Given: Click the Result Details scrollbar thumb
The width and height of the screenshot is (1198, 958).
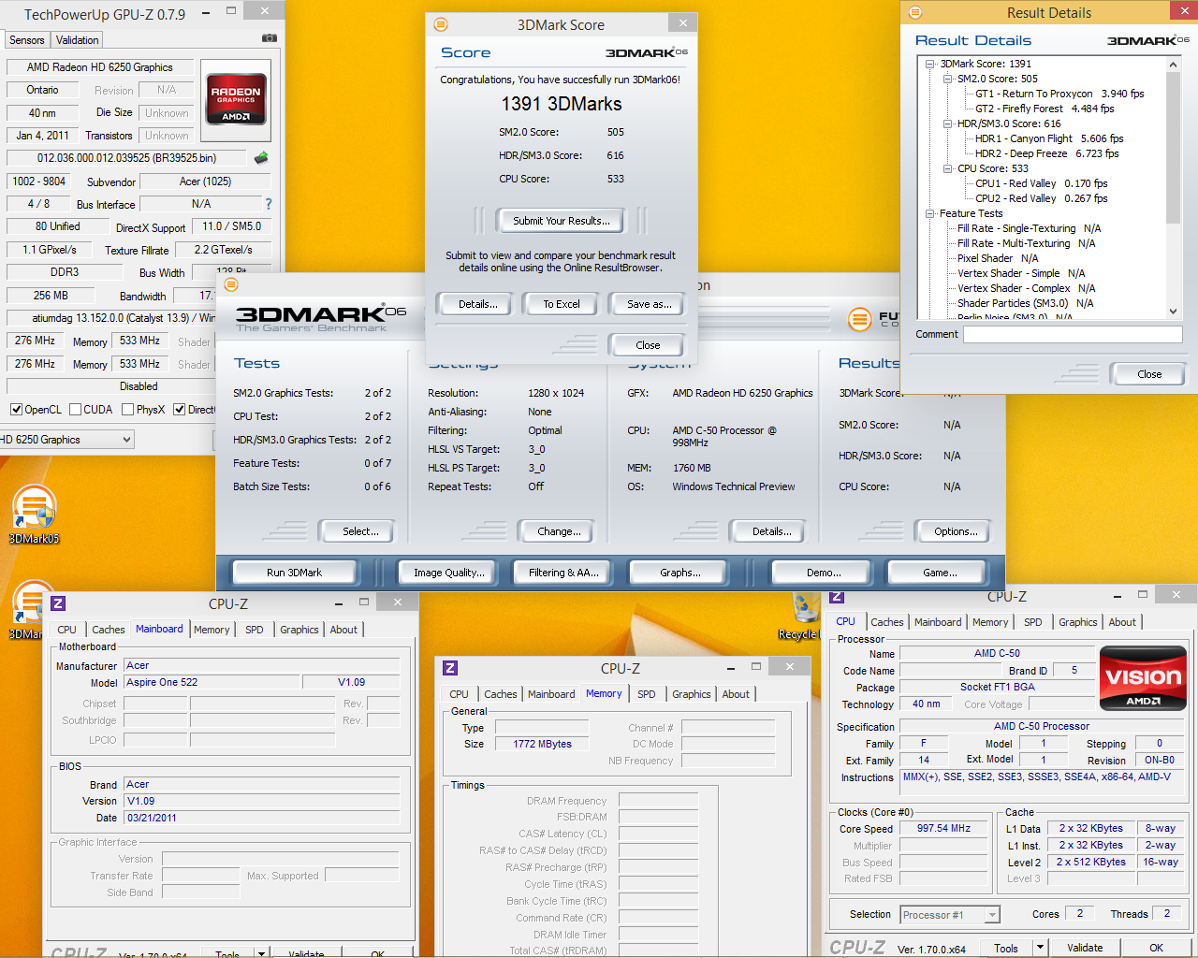Looking at the screenshot, I should coord(1173,147).
